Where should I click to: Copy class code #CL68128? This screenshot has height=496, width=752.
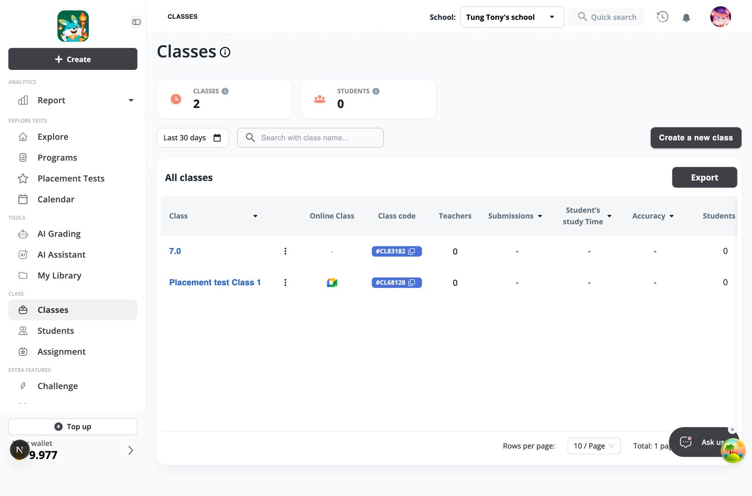[x=412, y=282]
